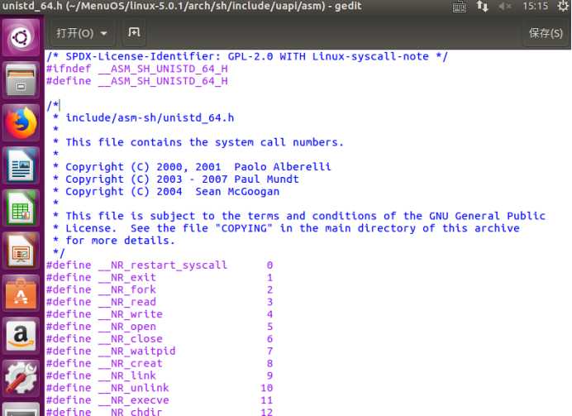The image size is (572, 416).
Task: Click the __NR_write define
Action: (x=160, y=314)
